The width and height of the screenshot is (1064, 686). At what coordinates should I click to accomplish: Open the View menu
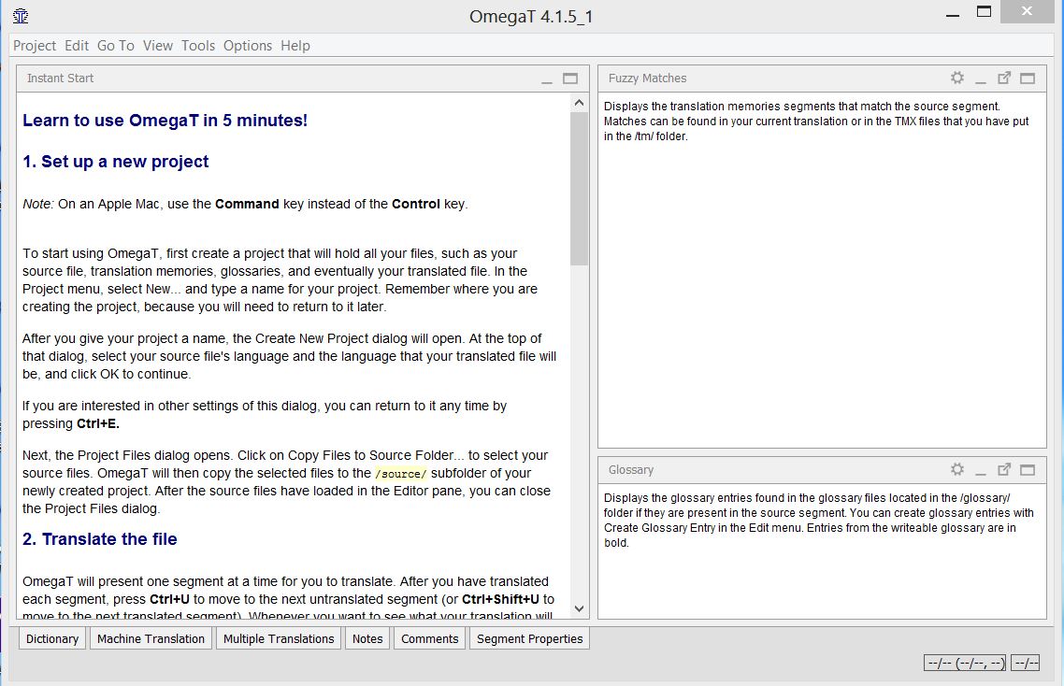click(x=157, y=46)
